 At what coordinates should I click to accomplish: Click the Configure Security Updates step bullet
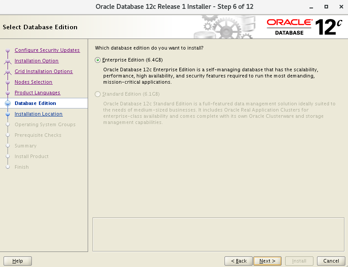tap(8, 50)
